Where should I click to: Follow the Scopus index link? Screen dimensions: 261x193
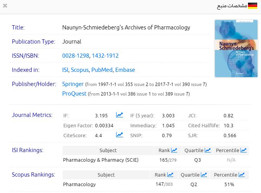pos(80,70)
